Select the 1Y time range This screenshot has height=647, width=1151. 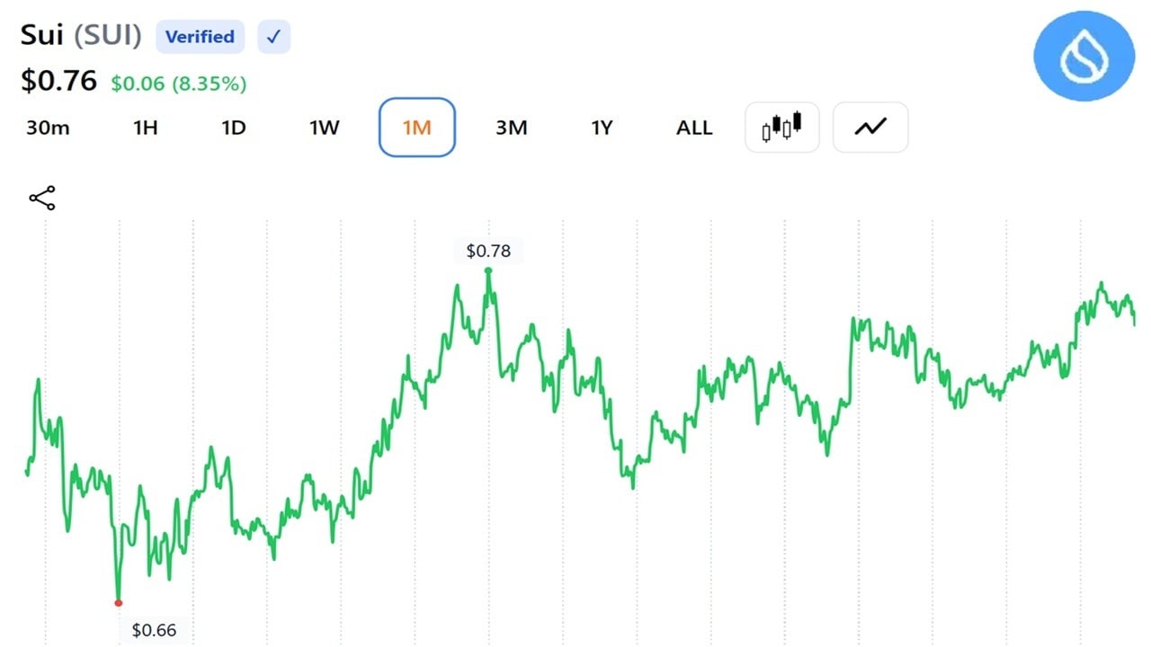[602, 128]
